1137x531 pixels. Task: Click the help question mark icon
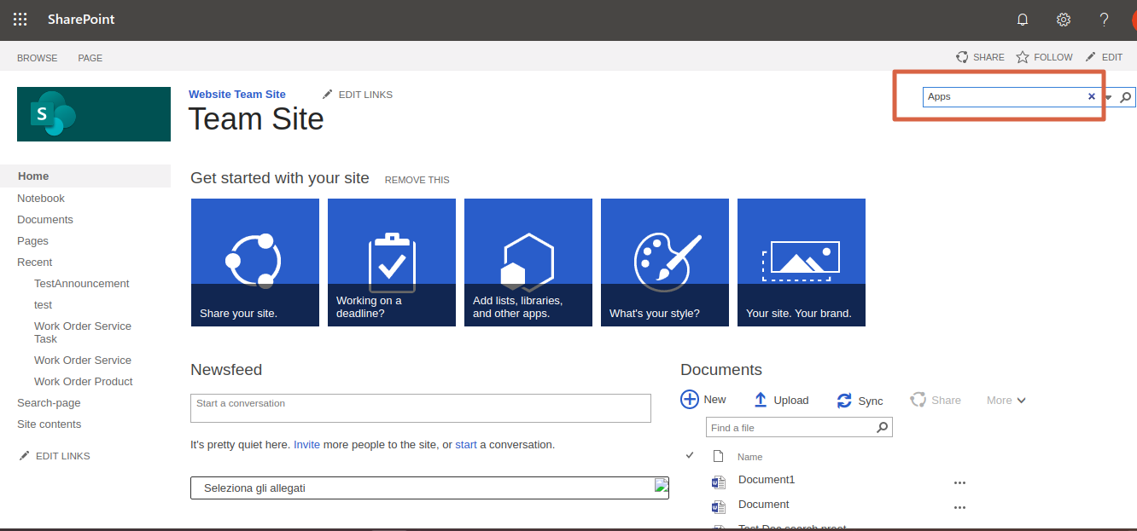point(1104,20)
